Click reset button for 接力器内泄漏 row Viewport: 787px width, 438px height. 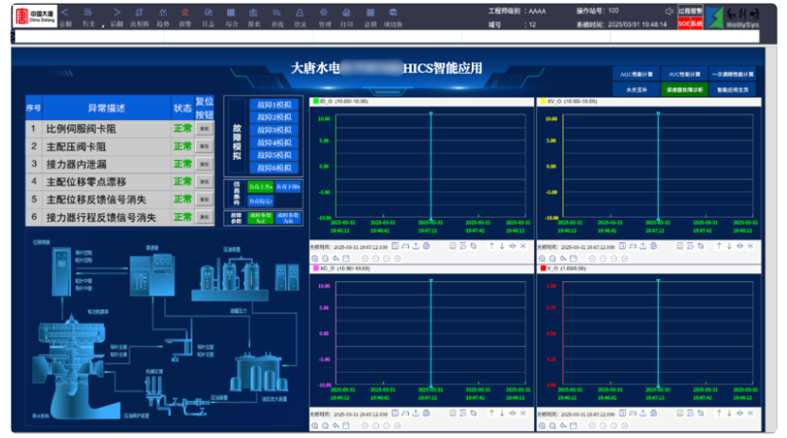[x=205, y=164]
